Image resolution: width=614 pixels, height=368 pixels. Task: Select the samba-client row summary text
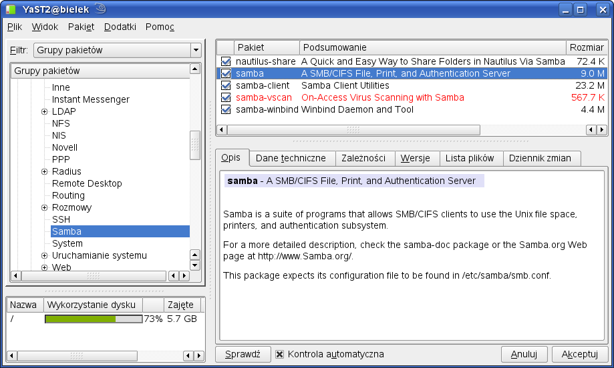click(345, 85)
